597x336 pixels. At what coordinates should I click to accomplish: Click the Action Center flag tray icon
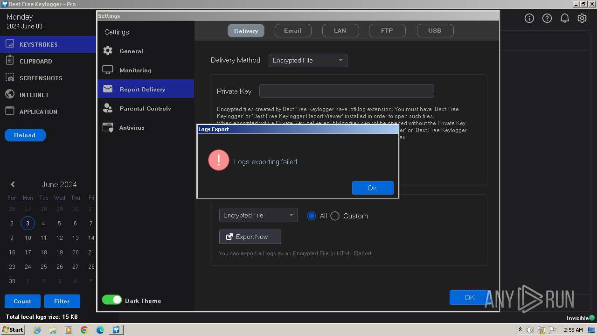click(553, 330)
